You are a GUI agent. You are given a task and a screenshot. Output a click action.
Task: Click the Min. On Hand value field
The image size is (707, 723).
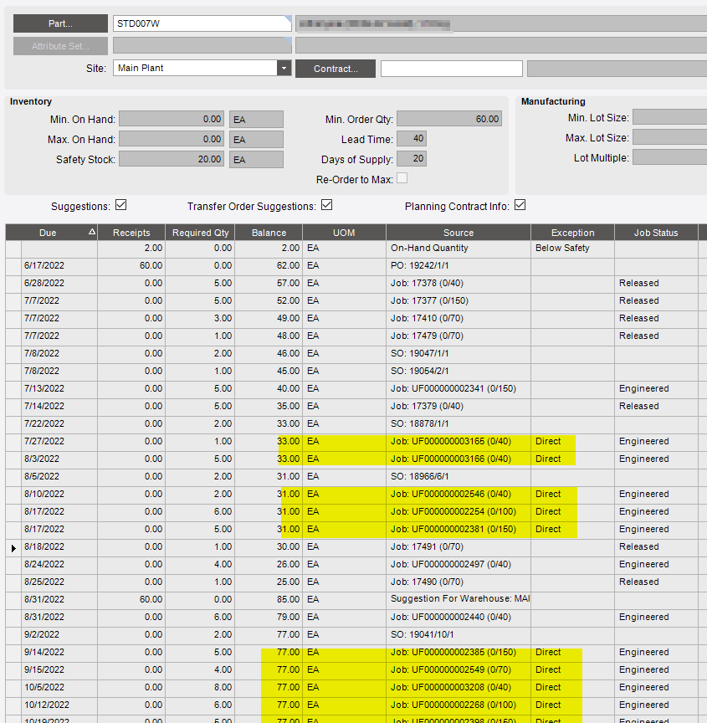172,119
